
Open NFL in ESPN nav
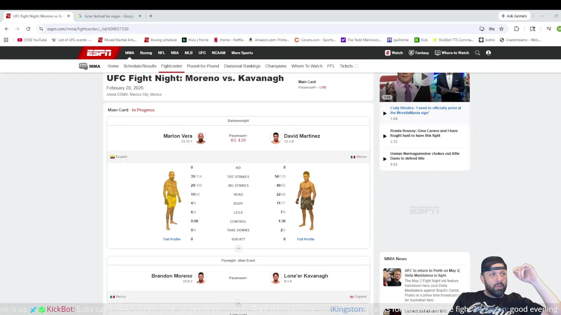(x=161, y=53)
